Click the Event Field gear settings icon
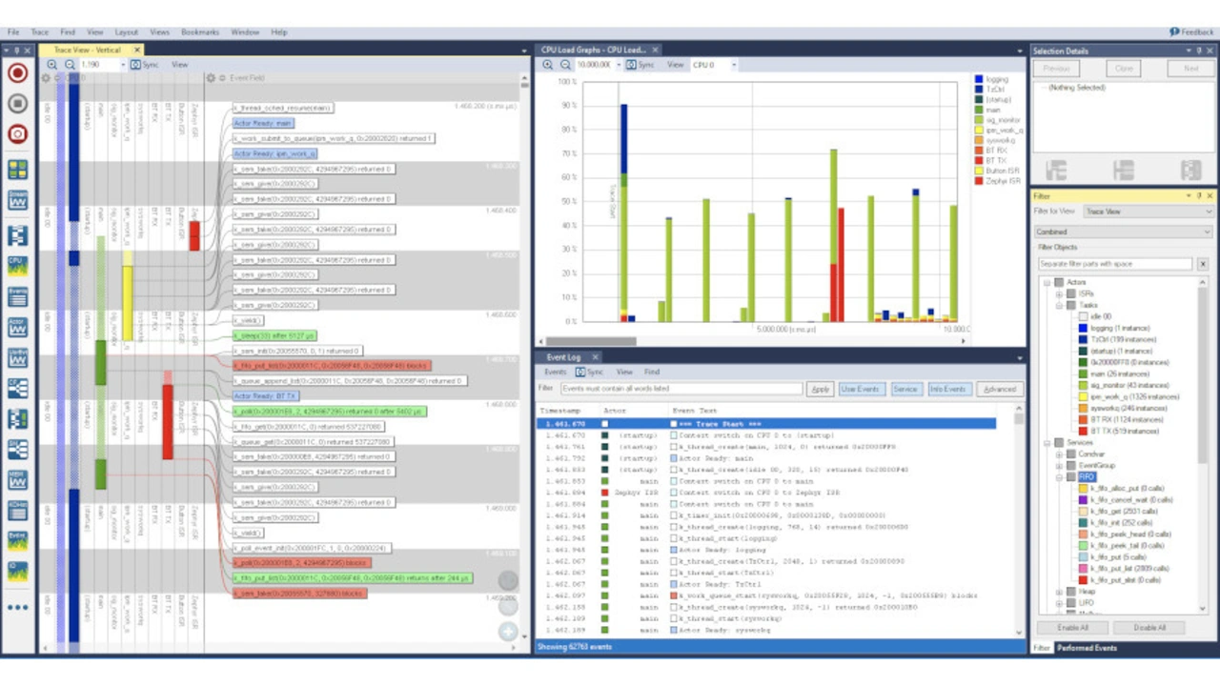1220x686 pixels. pos(211,78)
